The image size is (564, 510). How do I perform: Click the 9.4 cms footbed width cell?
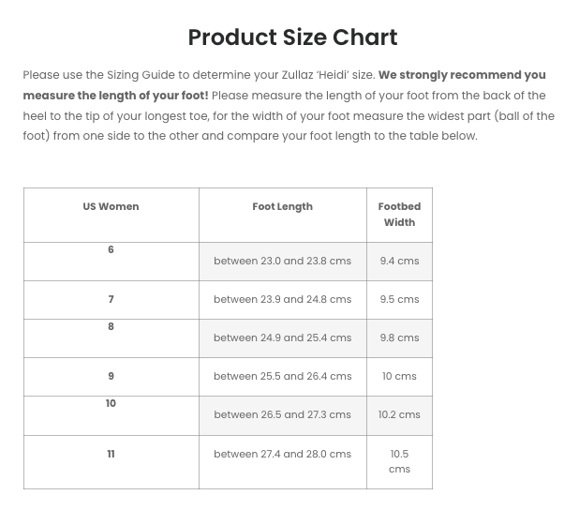[x=399, y=261]
